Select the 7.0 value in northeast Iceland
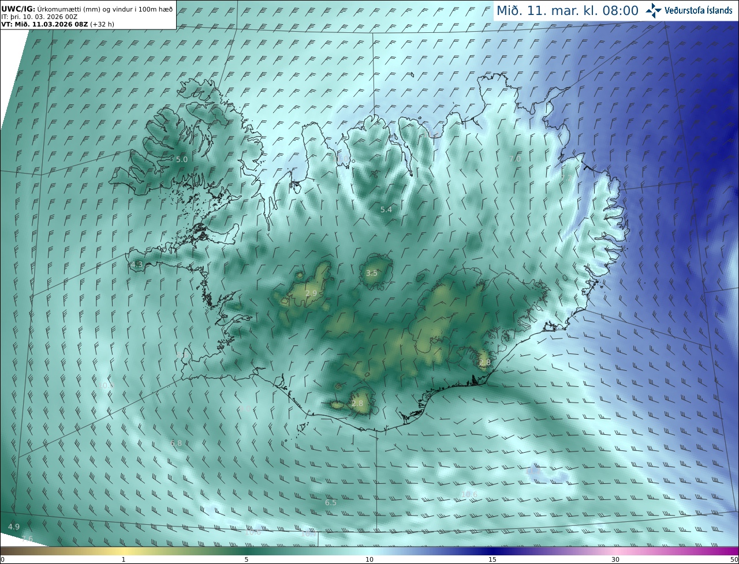This screenshot has height=564, width=739. (x=515, y=159)
